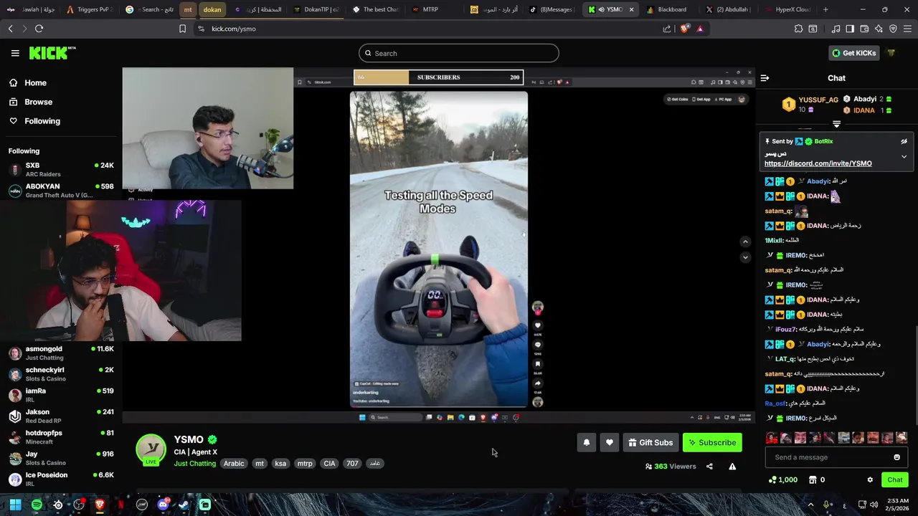
Task: Click the Gift Subs button
Action: pos(650,443)
